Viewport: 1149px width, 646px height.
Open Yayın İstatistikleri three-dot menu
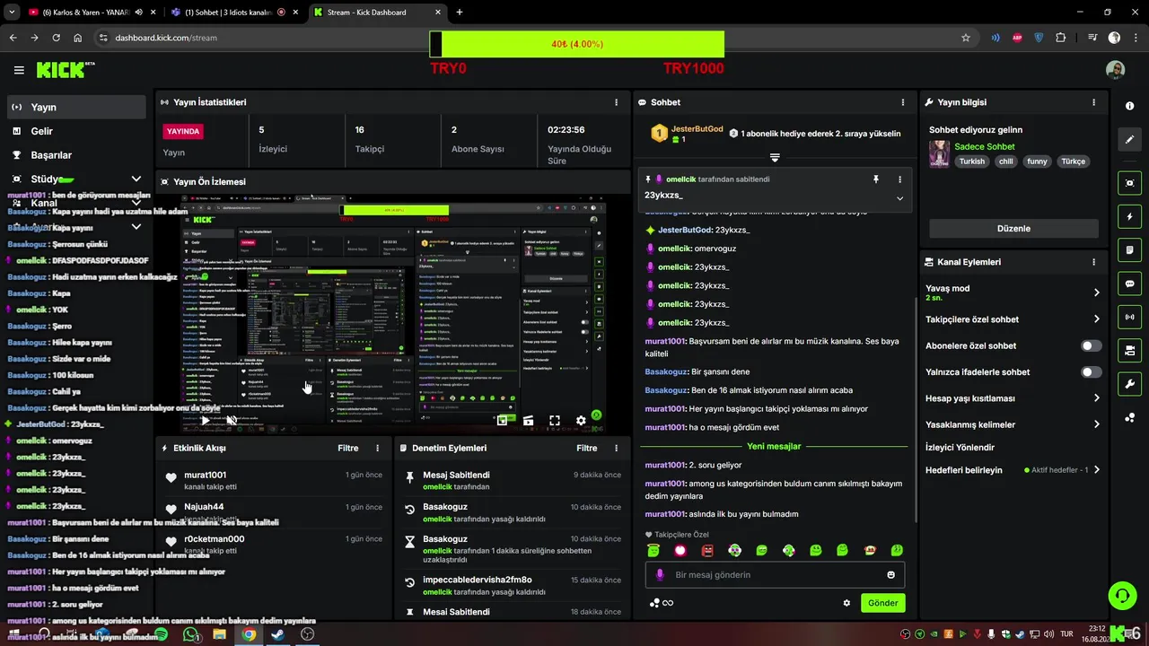(x=616, y=102)
